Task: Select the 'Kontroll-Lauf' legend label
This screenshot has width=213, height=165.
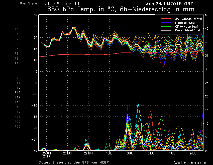Action: 185,23
